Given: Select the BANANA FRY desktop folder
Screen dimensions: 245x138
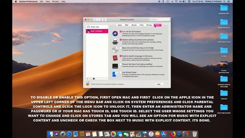Looking at the screenshot, I should pyautogui.click(x=224, y=10).
